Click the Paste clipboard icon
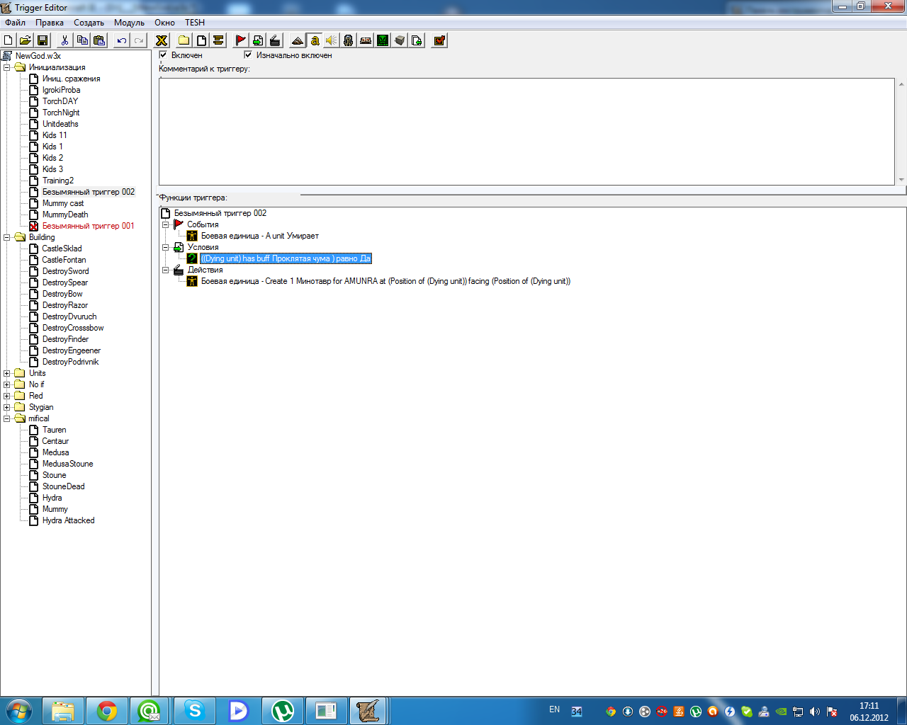Screen dimensions: 907x725 click(99, 40)
